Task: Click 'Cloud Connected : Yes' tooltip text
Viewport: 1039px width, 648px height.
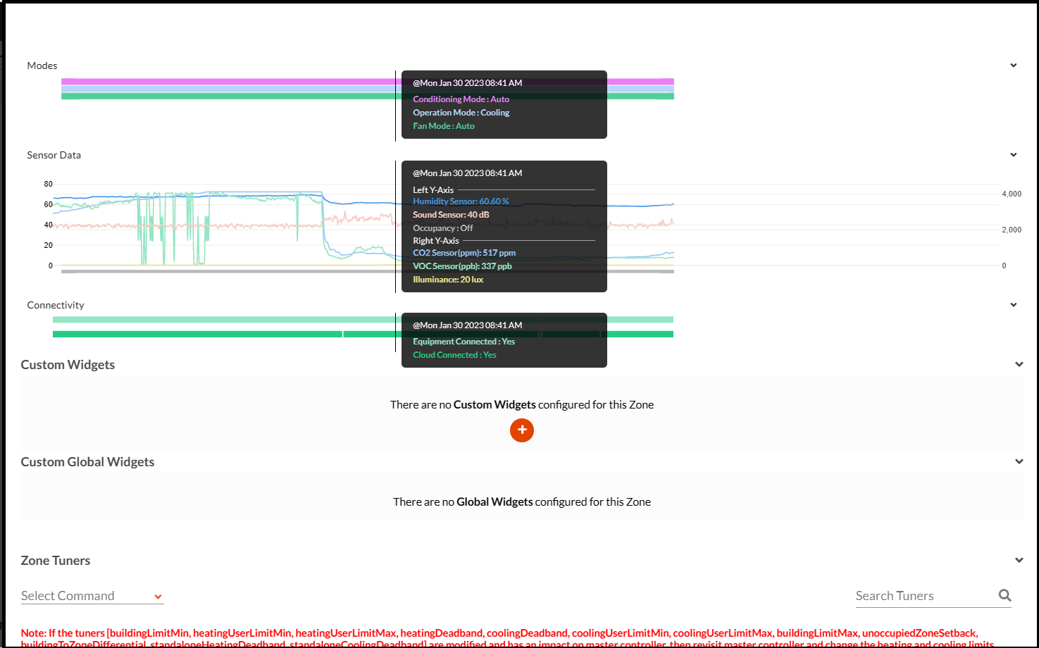Action: (454, 355)
